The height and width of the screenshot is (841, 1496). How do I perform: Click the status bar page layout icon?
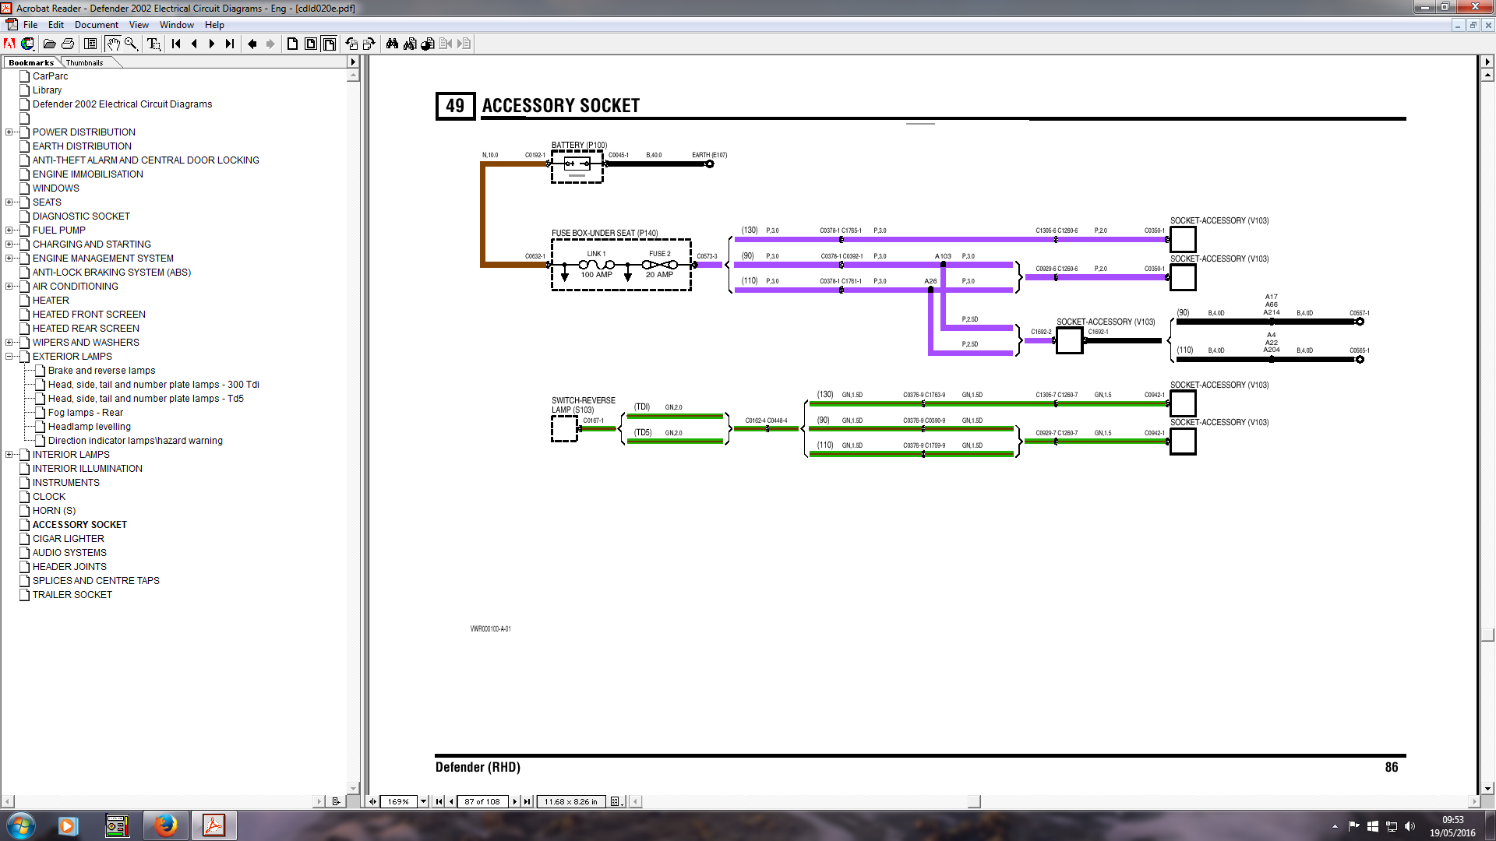click(x=616, y=801)
